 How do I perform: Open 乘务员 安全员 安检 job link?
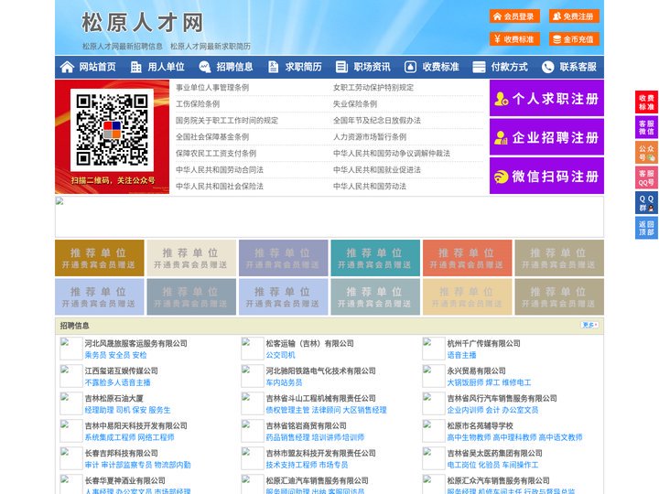click(x=115, y=355)
